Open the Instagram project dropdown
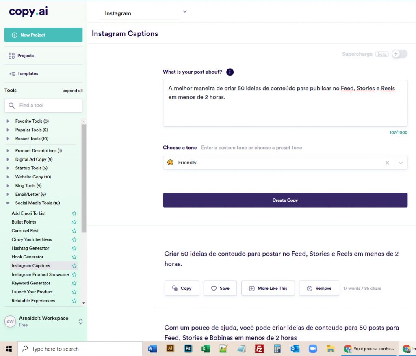 pyautogui.click(x=185, y=12)
